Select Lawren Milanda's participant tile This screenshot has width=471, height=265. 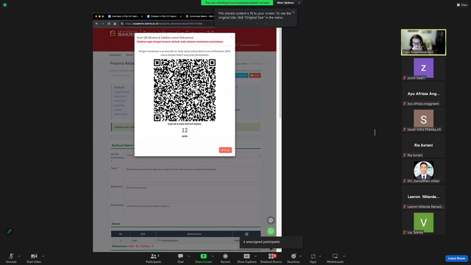pos(424,197)
